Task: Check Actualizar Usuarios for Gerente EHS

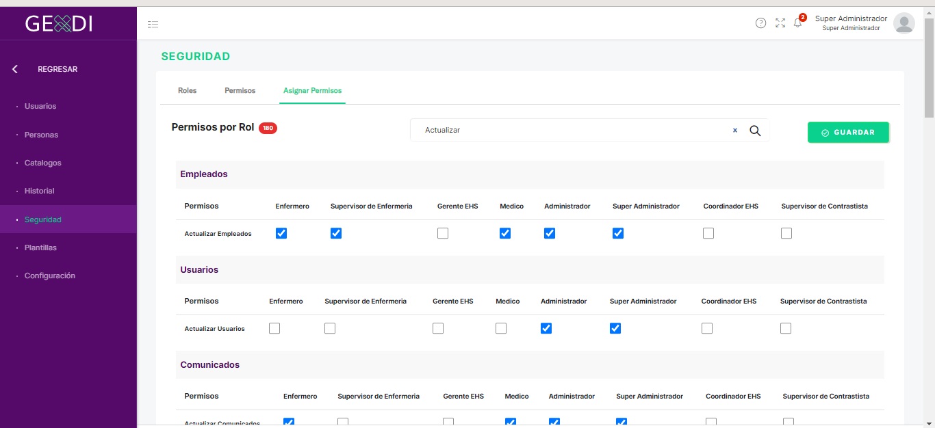Action: tap(438, 328)
